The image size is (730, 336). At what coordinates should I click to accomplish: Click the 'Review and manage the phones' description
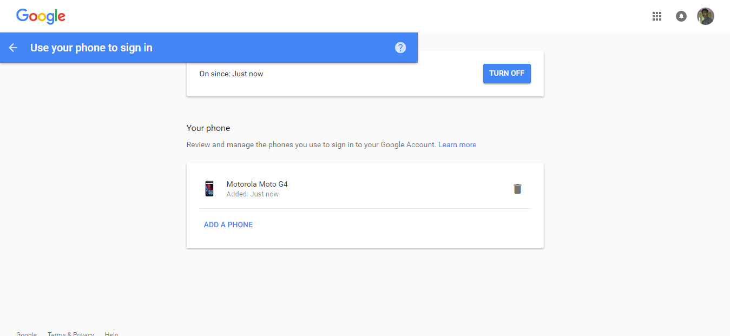[x=311, y=144]
